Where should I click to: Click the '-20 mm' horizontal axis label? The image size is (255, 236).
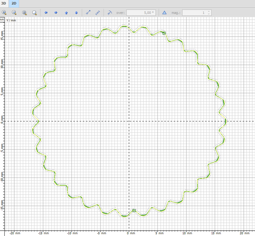tap(15, 233)
